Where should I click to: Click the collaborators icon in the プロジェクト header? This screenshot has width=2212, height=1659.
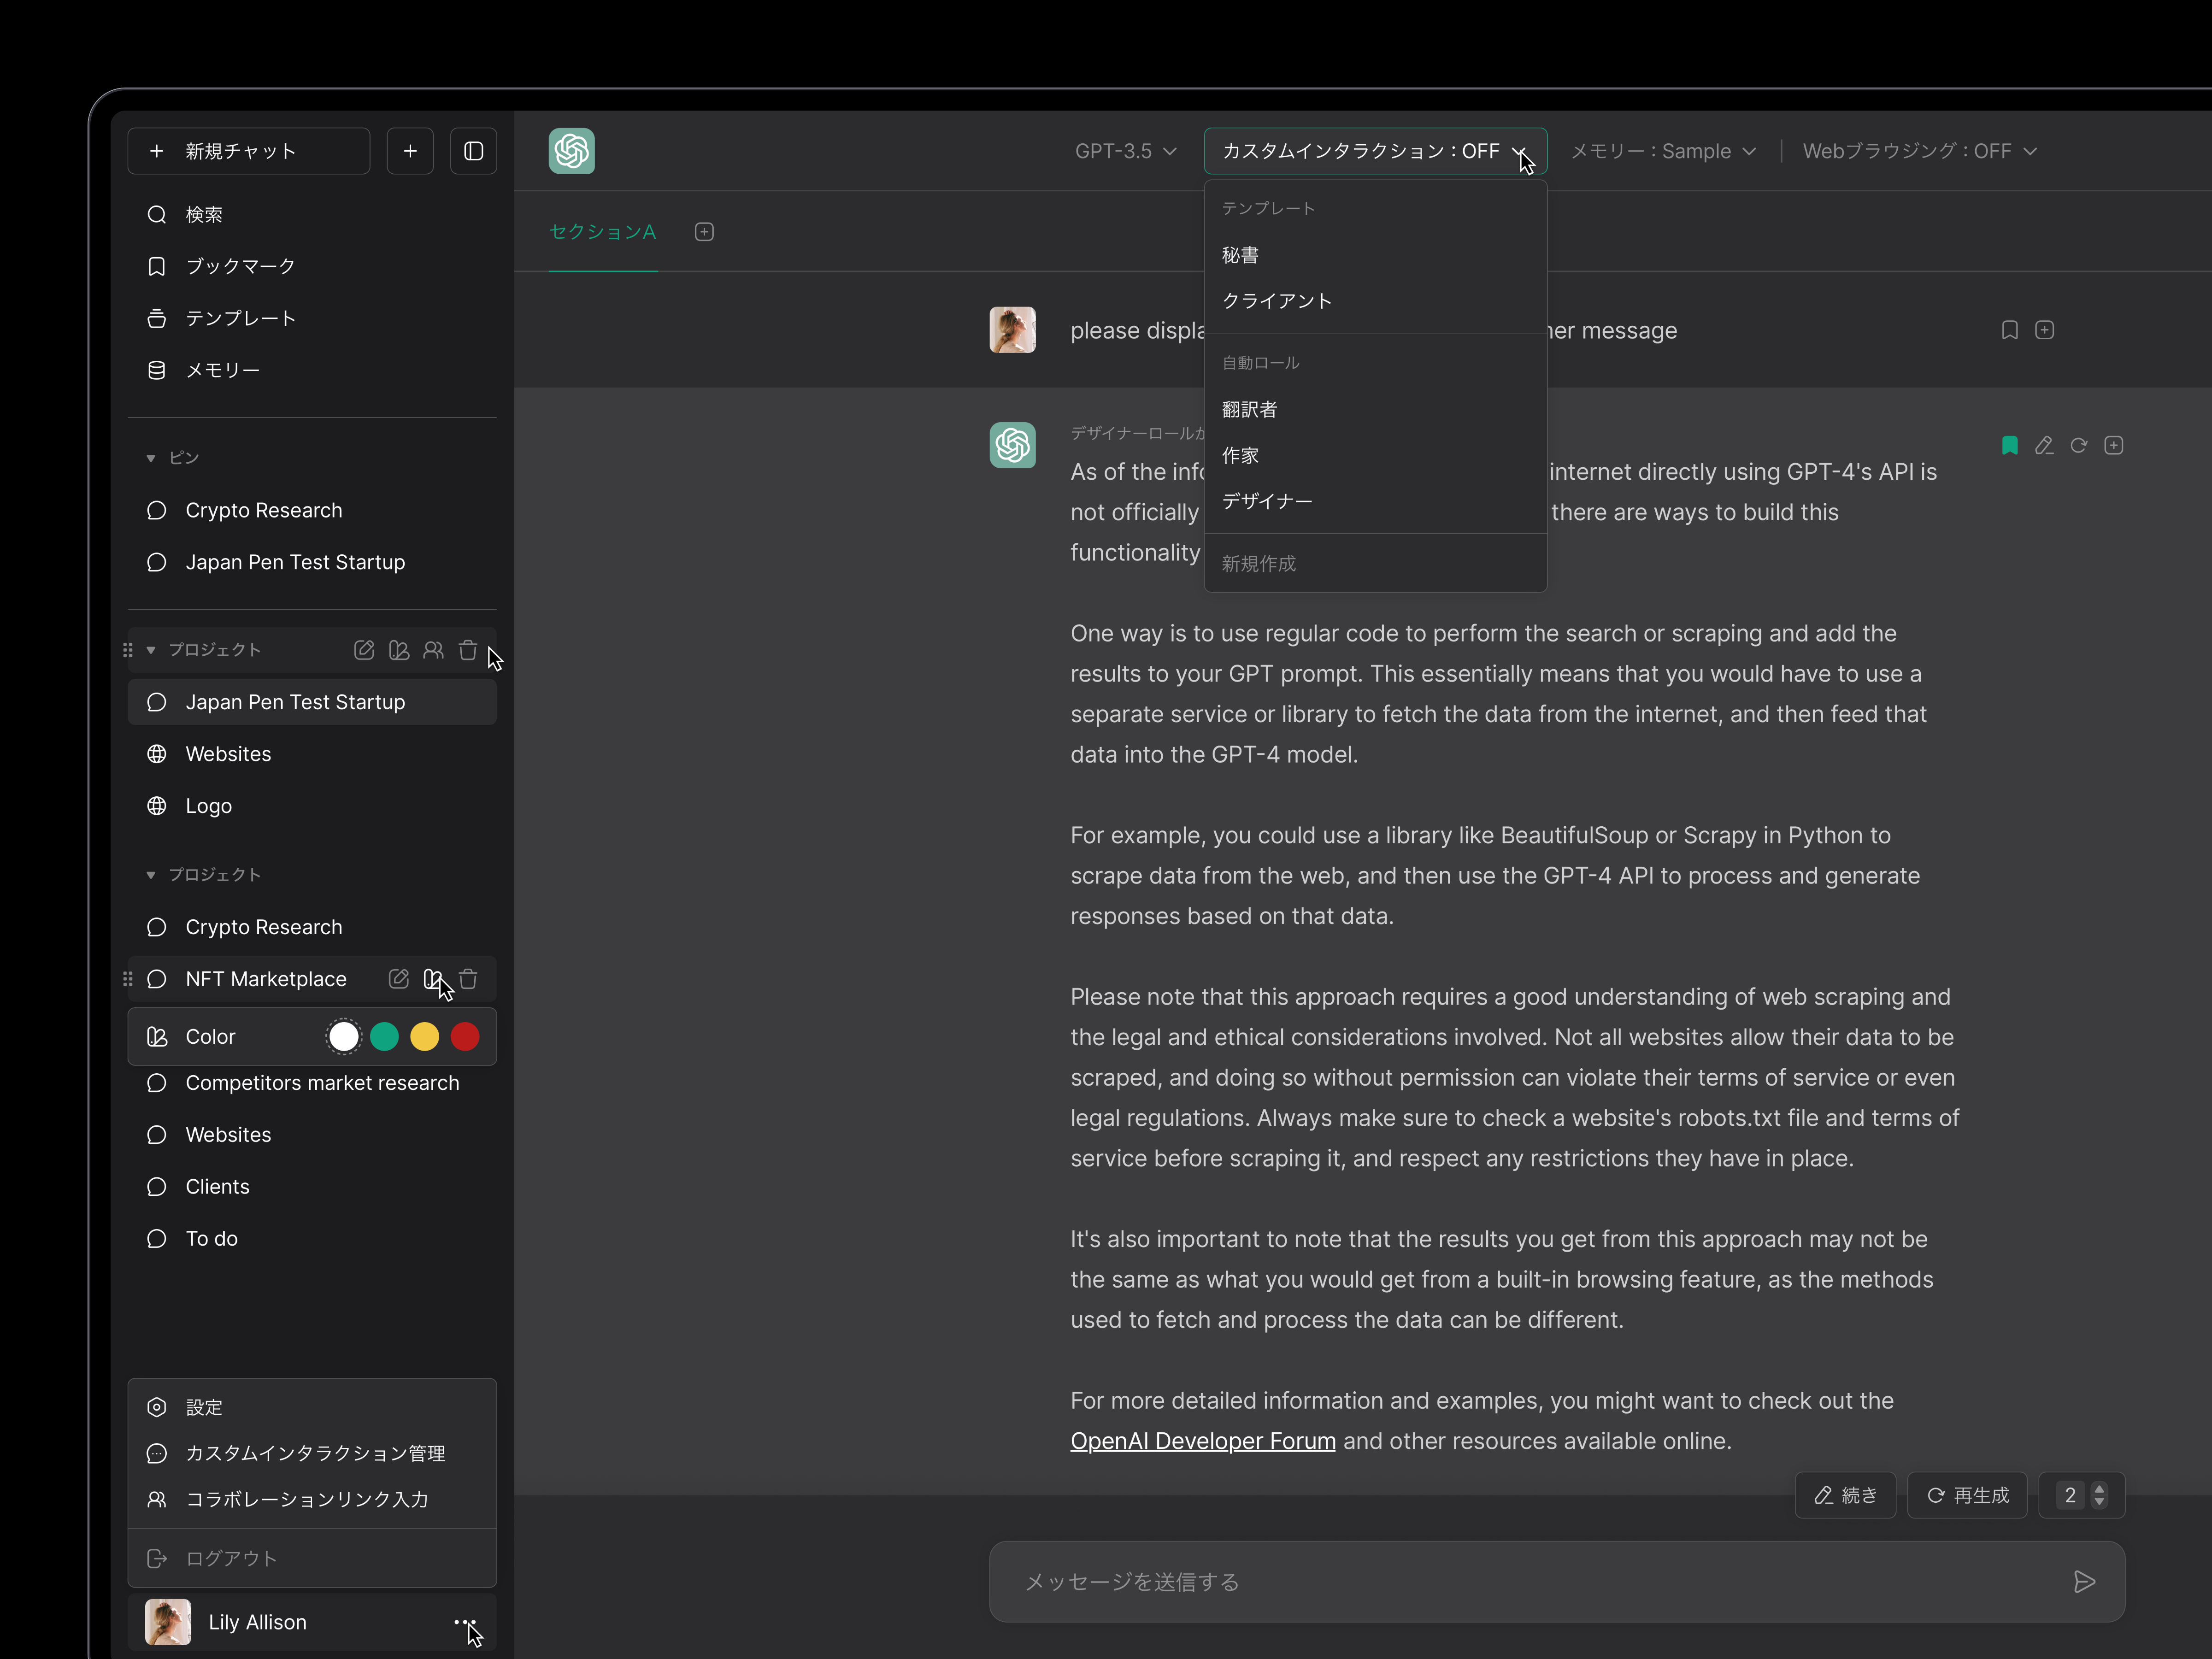pos(433,650)
